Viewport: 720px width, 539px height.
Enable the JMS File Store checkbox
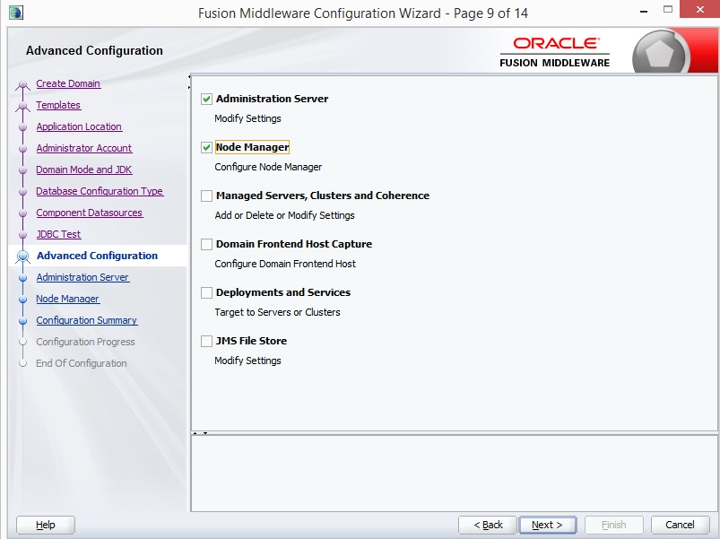[206, 341]
